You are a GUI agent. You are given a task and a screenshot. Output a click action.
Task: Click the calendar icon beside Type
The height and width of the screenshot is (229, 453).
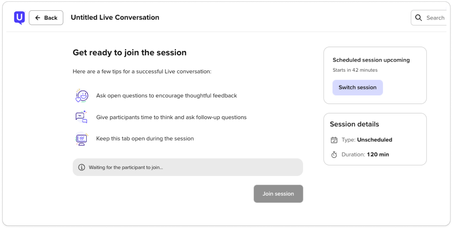pos(334,140)
